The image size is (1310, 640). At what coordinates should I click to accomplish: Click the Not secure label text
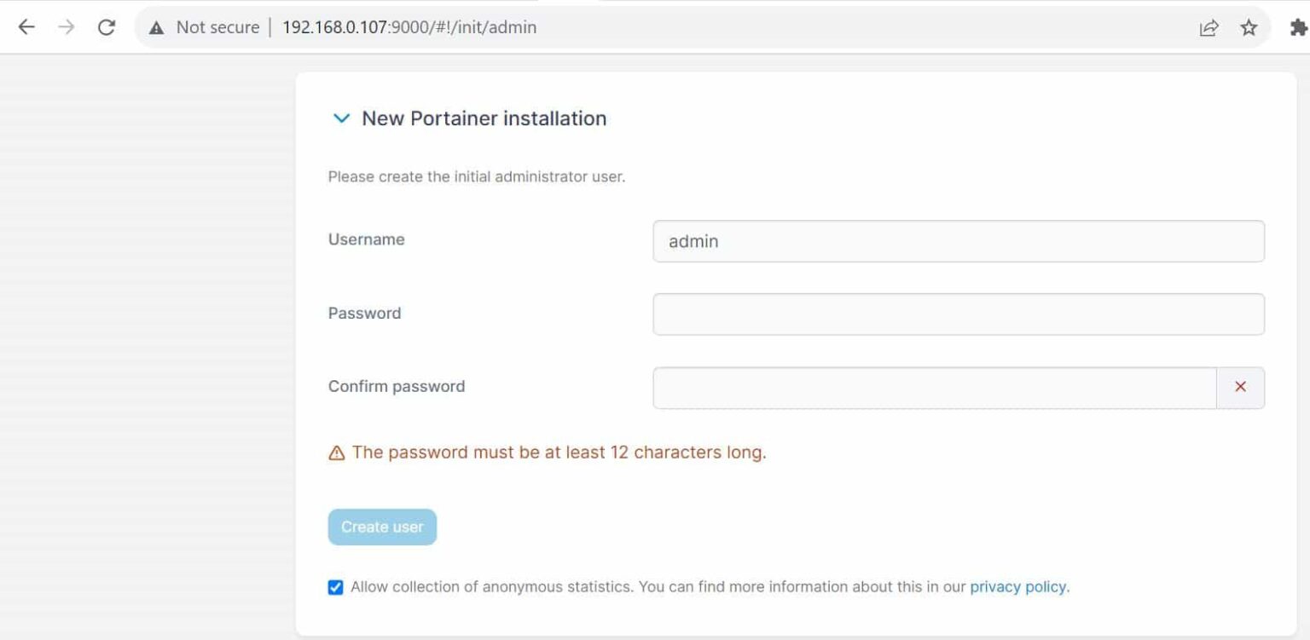(x=217, y=26)
